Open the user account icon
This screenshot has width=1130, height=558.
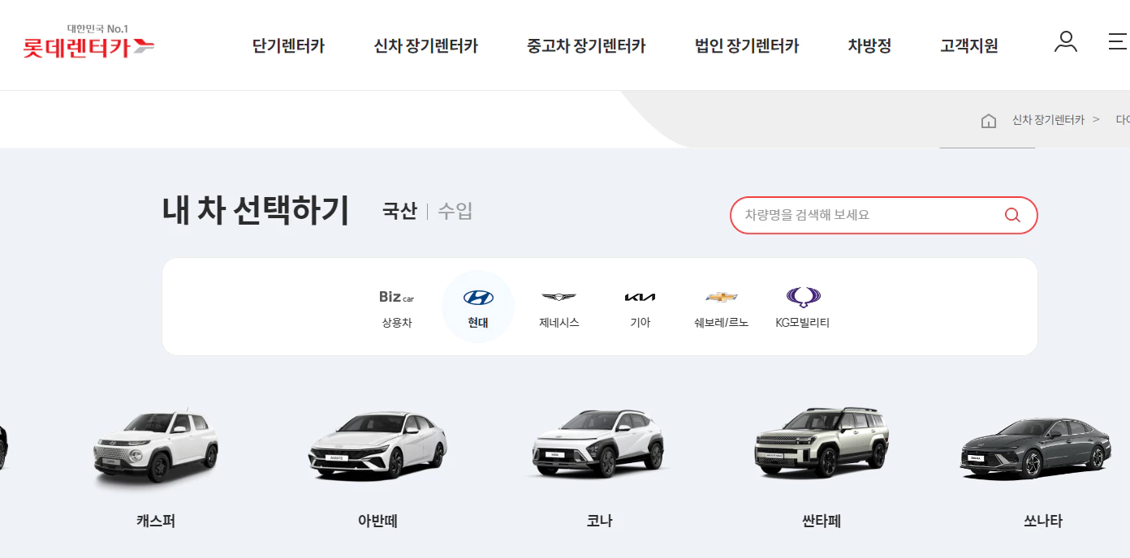(x=1065, y=42)
